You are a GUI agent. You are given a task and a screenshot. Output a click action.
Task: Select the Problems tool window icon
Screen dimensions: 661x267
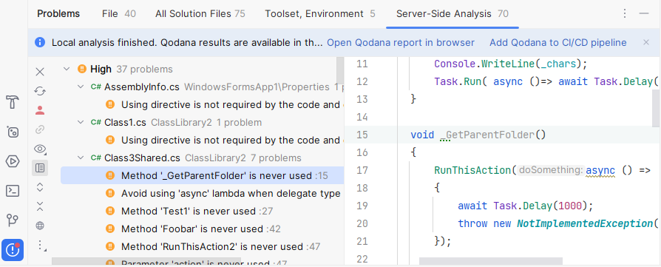tap(13, 250)
